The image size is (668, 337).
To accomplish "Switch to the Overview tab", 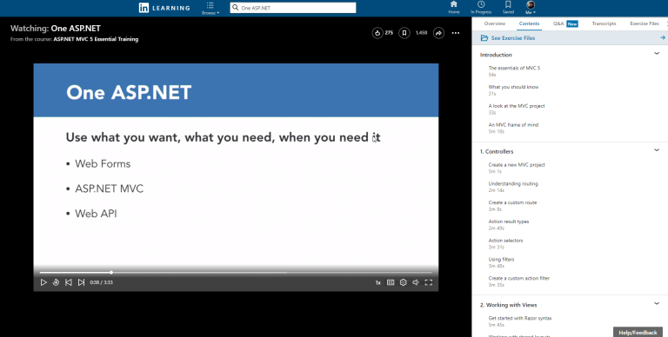I will (495, 23).
